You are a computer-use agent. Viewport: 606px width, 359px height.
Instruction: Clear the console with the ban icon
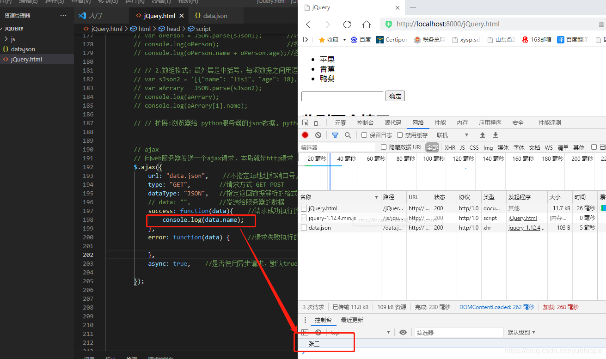click(x=318, y=332)
